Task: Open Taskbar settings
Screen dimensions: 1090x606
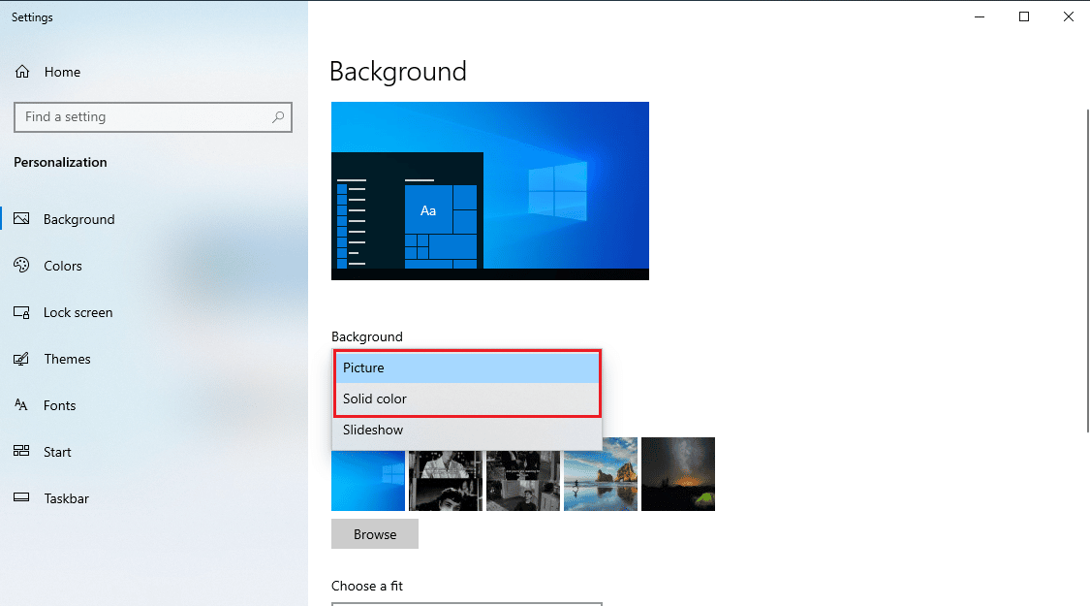Action: click(x=154, y=498)
